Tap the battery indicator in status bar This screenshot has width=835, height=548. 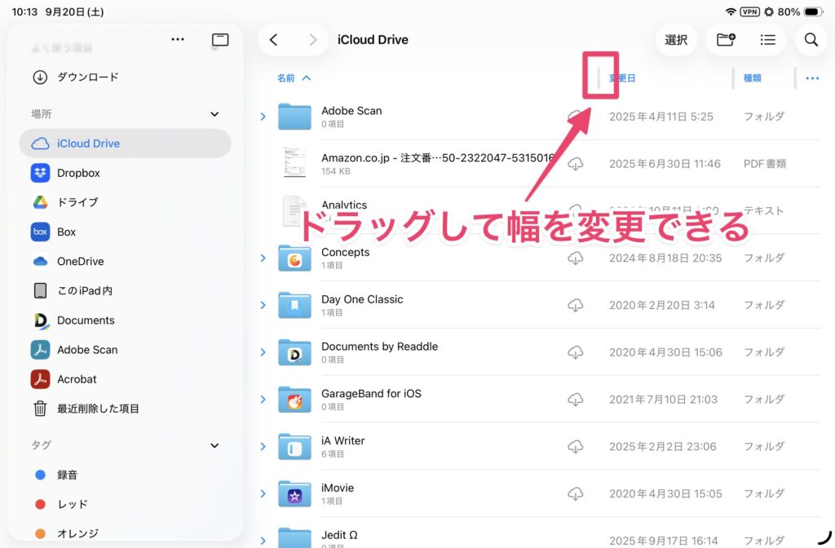click(x=814, y=11)
